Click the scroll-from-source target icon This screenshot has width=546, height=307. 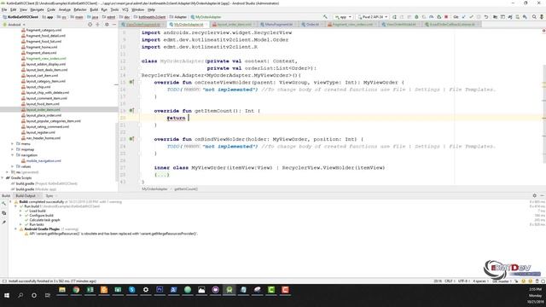point(90,25)
